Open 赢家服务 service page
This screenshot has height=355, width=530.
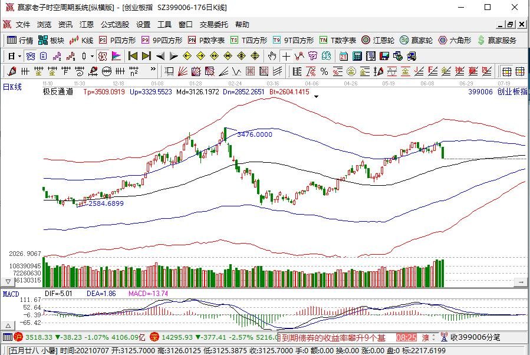pos(497,40)
